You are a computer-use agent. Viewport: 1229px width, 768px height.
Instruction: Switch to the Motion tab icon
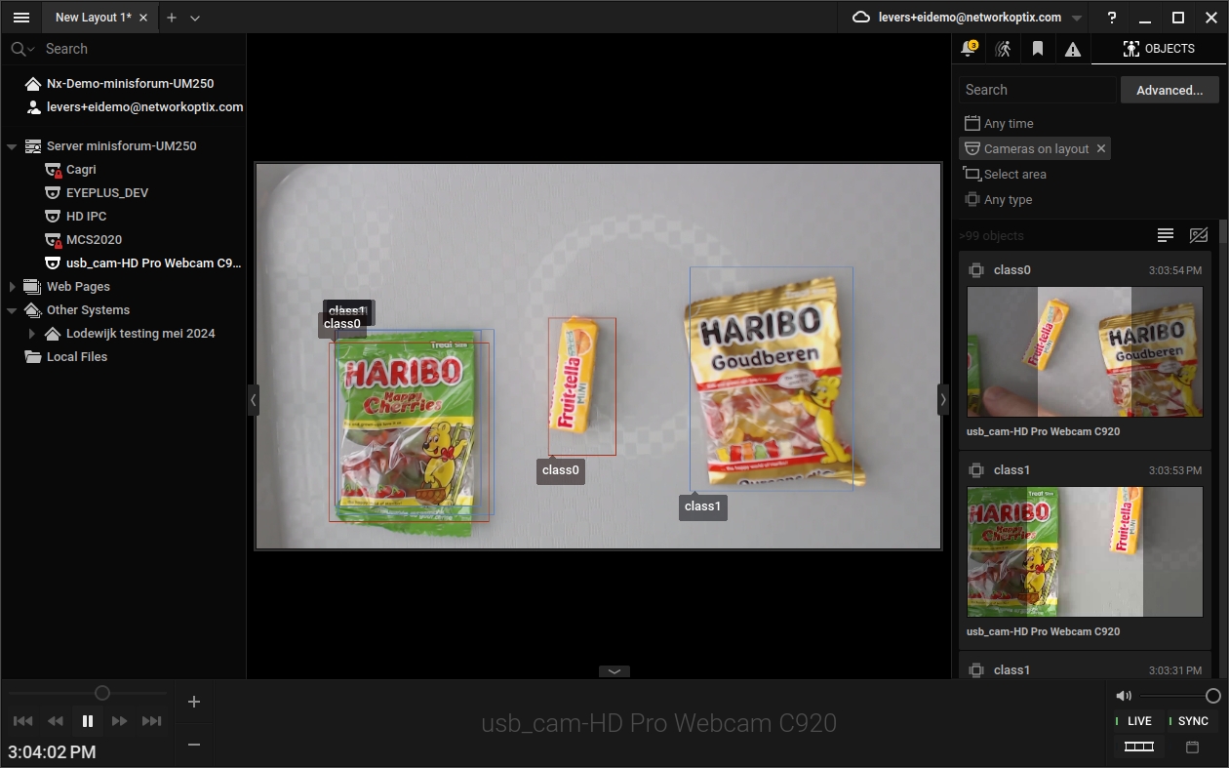[x=1003, y=49]
